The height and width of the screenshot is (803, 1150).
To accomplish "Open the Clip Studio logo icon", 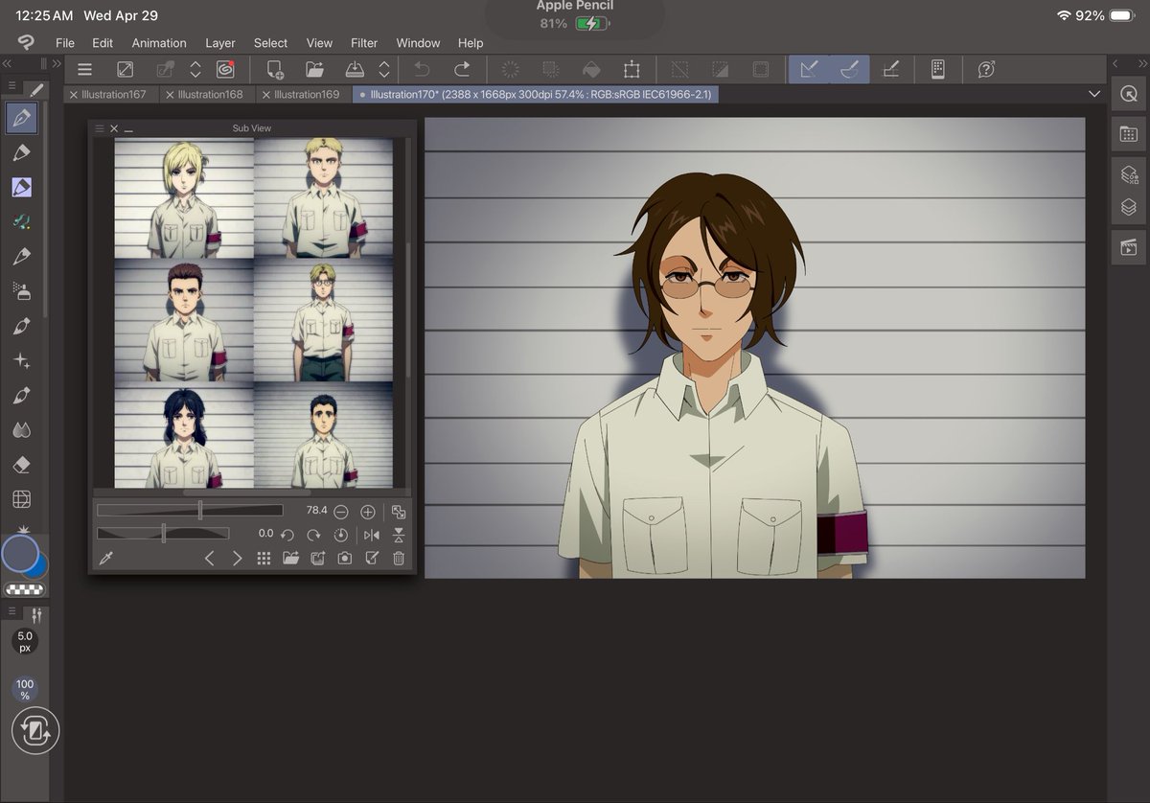I will (26, 42).
